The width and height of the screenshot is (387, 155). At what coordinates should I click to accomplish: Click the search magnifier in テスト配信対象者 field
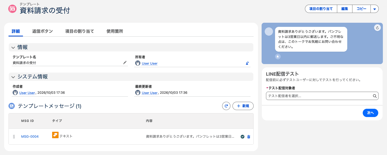pyautogui.click(x=375, y=96)
